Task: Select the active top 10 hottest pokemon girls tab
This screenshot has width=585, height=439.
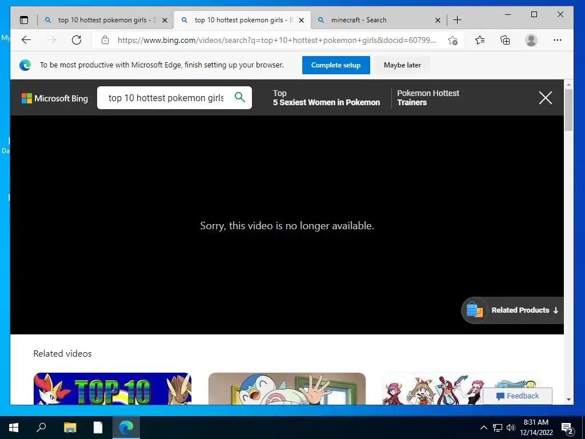Action: [242, 20]
